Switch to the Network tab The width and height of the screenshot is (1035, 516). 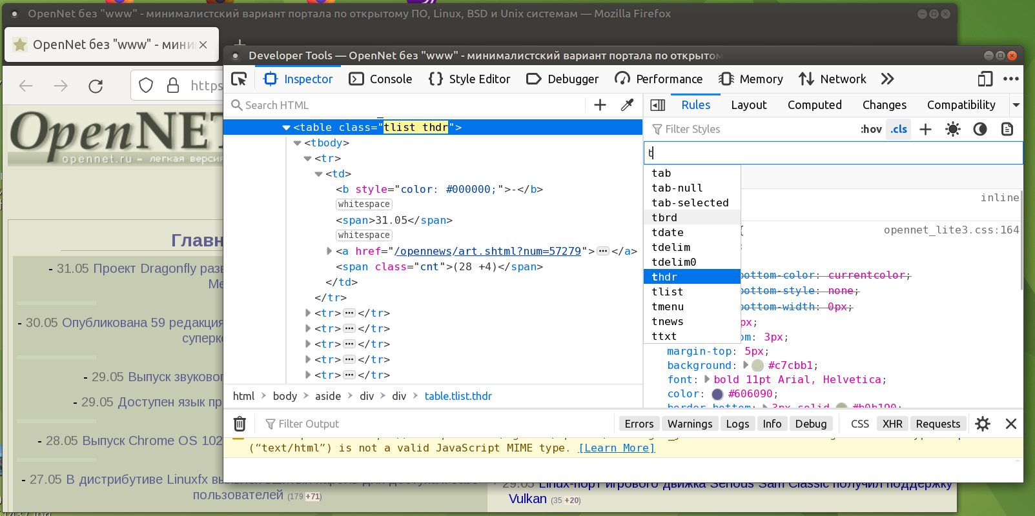tap(832, 79)
